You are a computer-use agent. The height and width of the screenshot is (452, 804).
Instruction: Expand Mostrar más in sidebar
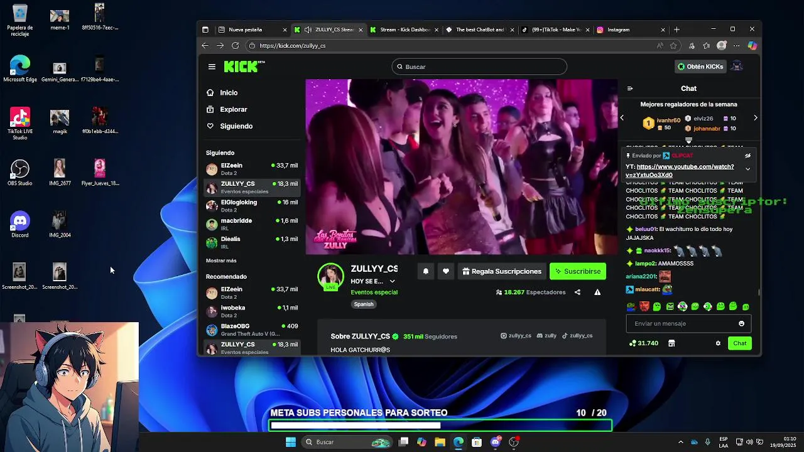click(x=221, y=261)
